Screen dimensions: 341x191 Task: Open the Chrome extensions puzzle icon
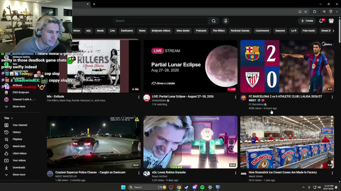click(x=315, y=12)
